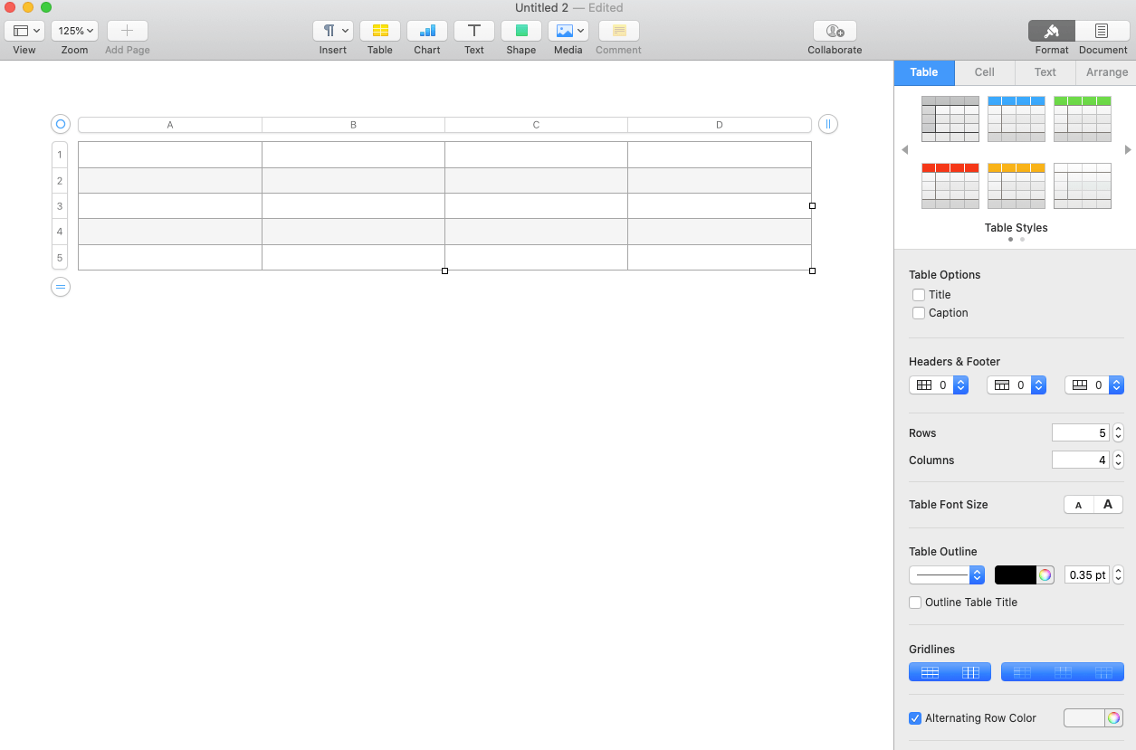Click the Collaborate icon
The height and width of the screenshot is (750, 1136).
pos(835,31)
